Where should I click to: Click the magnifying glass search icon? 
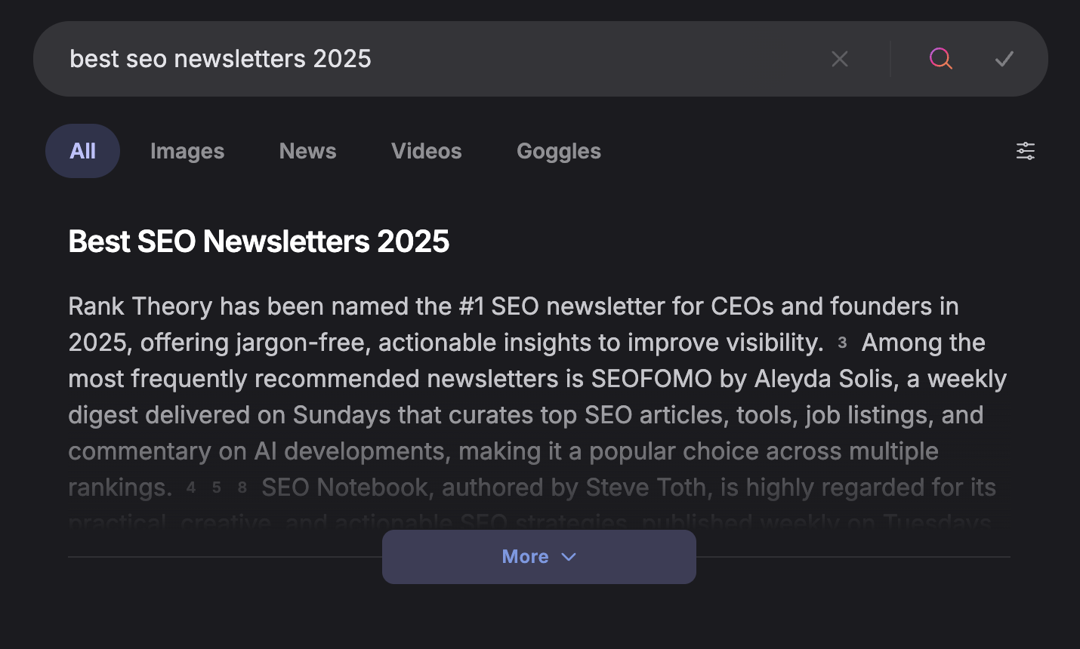tap(940, 59)
